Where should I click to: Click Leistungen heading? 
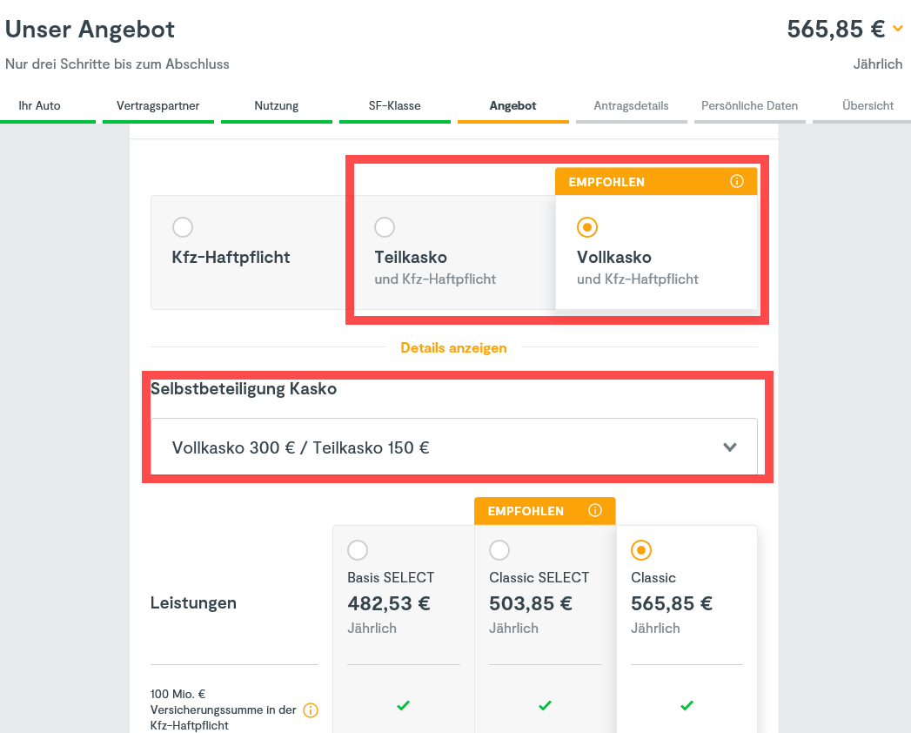coord(193,602)
